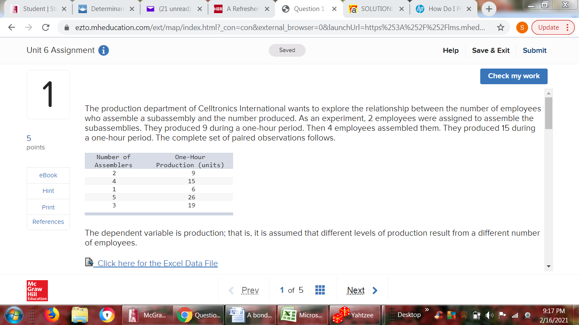Viewport: 579px width, 325px height.
Task: Click the Excel file icon beside the data link
Action: coord(89,262)
